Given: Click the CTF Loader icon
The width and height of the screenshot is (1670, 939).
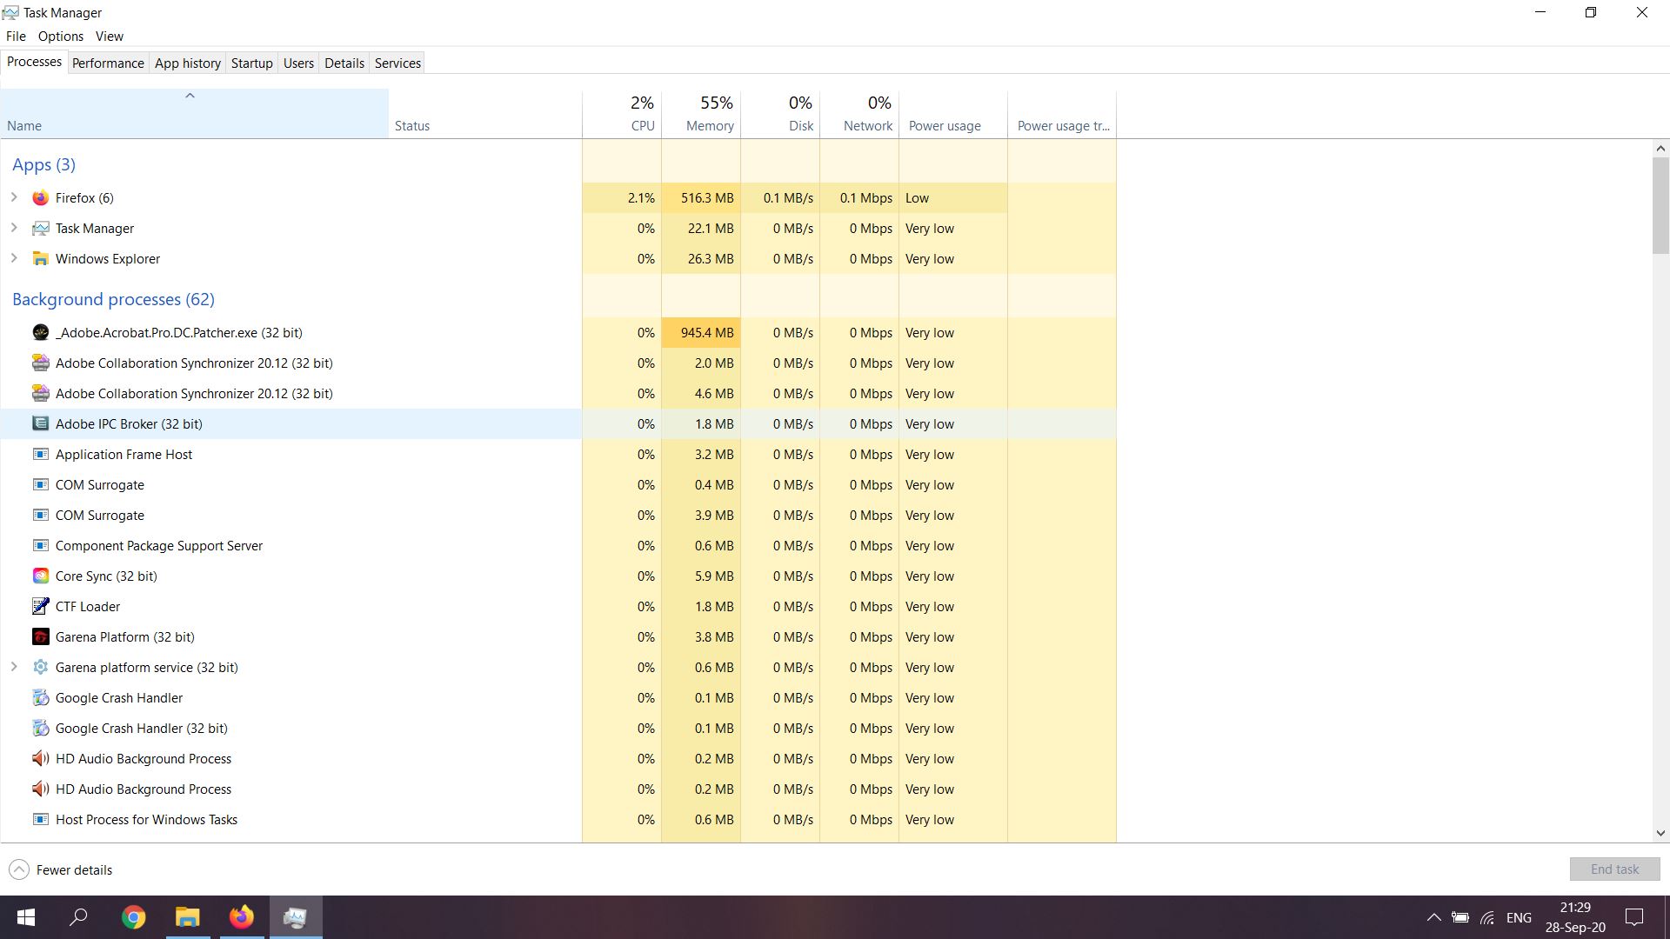Looking at the screenshot, I should (x=40, y=607).
